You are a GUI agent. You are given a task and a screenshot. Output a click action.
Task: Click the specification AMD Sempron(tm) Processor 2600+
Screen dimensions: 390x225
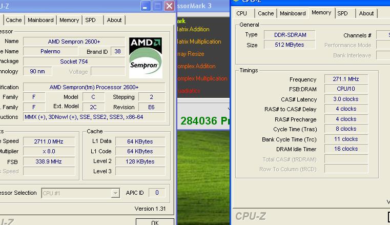click(94, 87)
